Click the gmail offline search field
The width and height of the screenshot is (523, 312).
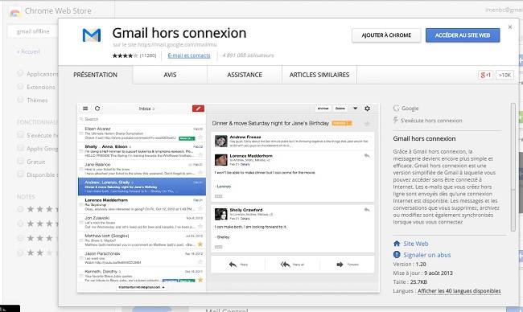click(x=33, y=31)
